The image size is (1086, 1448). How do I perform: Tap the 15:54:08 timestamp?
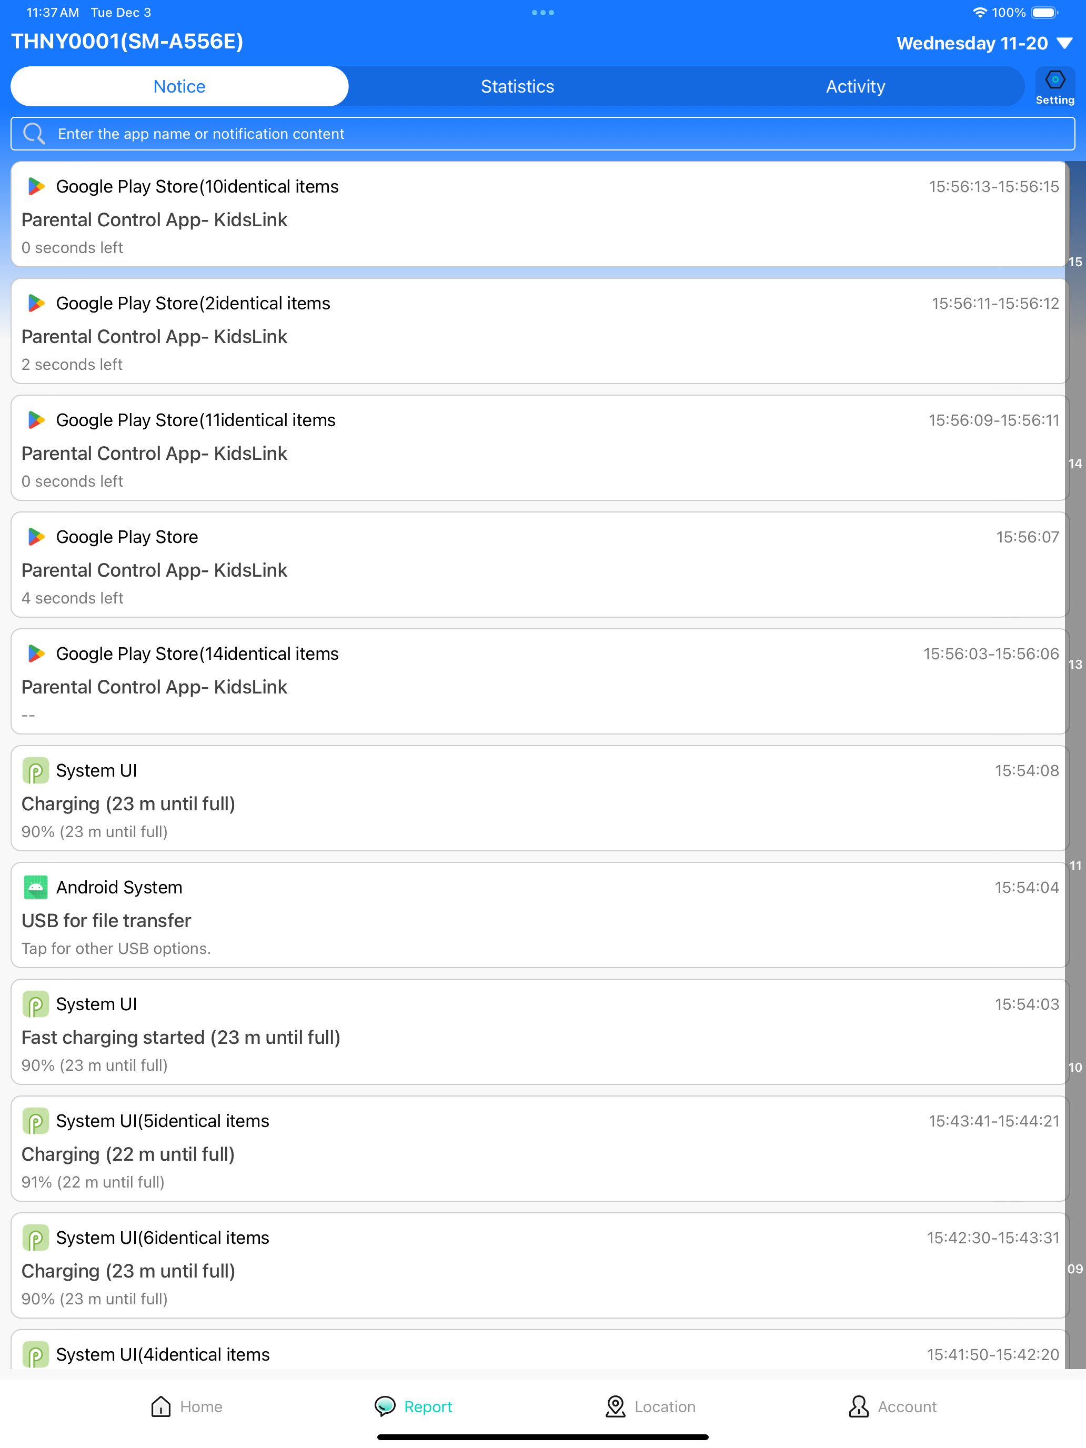click(1027, 770)
